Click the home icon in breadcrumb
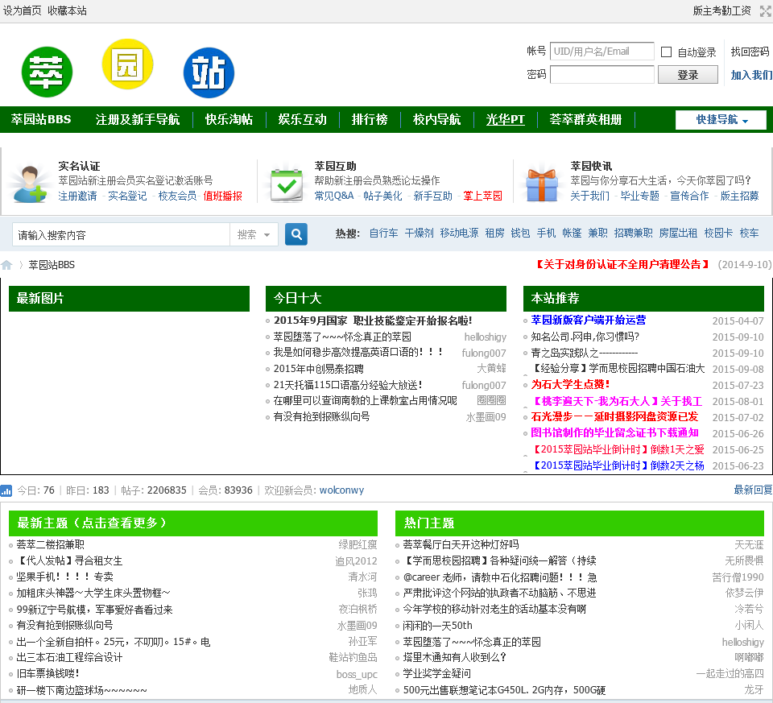773x703 pixels. pyautogui.click(x=6, y=265)
